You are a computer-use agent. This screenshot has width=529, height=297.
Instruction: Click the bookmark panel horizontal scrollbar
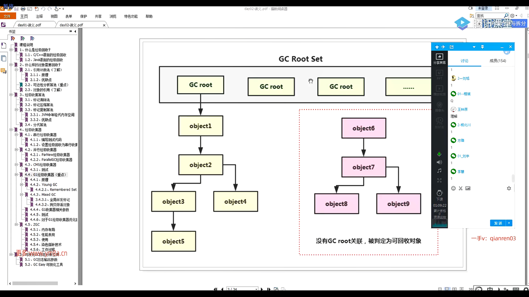[x=35, y=283]
